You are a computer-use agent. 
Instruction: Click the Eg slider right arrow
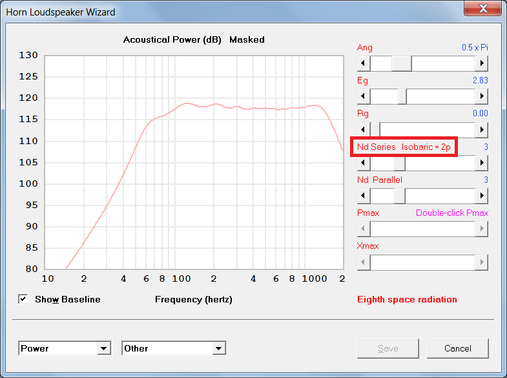pos(481,96)
